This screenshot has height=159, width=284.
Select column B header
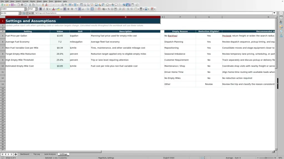click(x=60, y=17)
